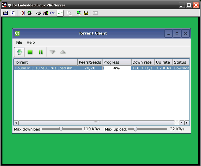
Task: Toggle the Alt key button
Action: (x=60, y=13)
